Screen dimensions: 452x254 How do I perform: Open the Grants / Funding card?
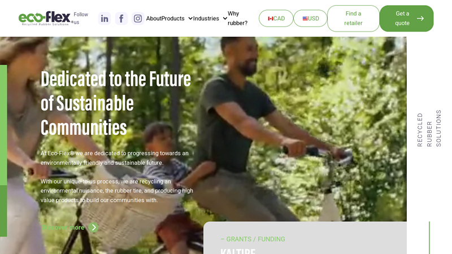305,238
